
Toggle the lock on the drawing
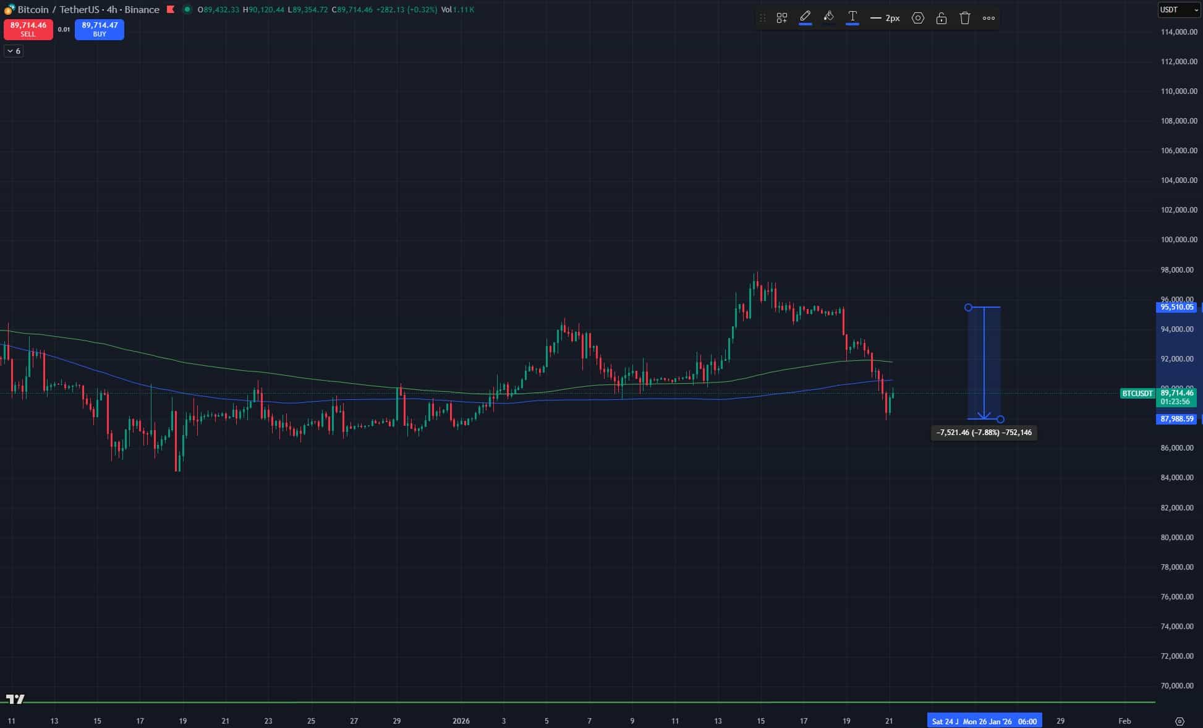[941, 18]
